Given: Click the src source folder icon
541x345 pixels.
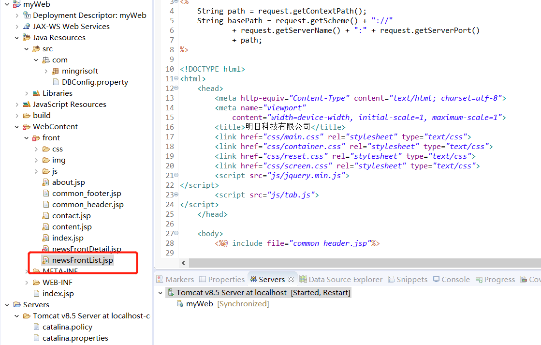Looking at the screenshot, I should 36,49.
